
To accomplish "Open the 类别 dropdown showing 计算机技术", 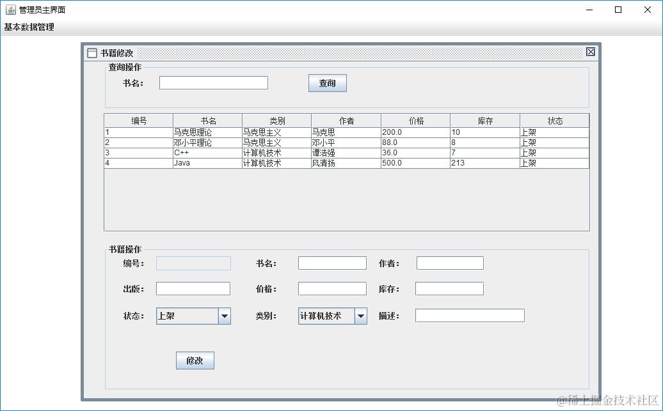I will (332, 316).
